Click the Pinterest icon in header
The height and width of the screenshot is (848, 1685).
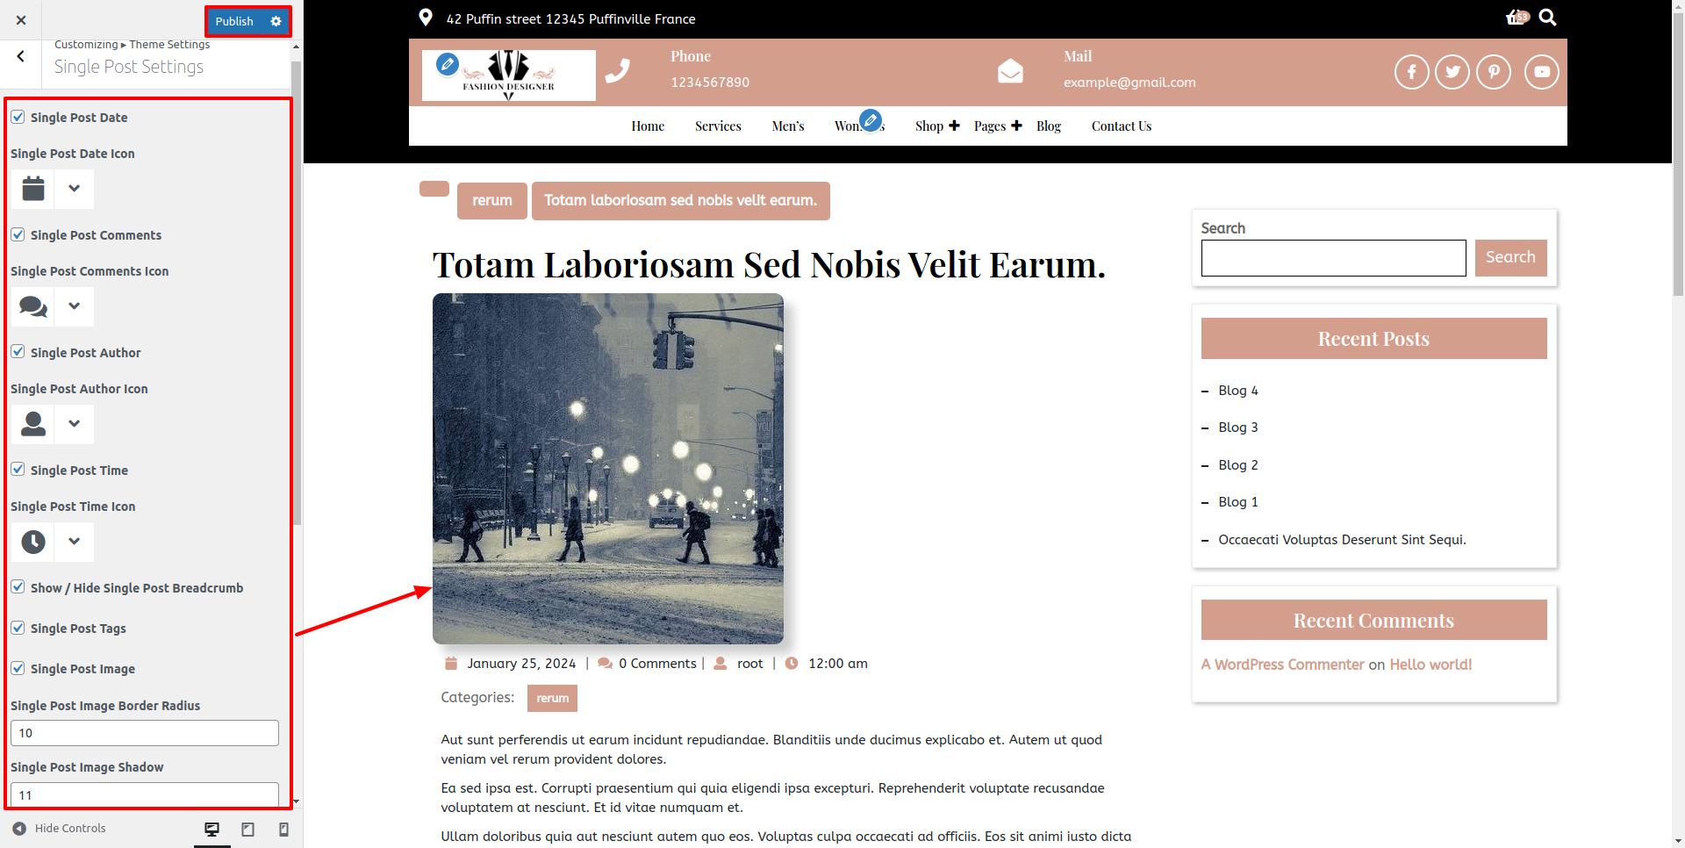tap(1493, 72)
